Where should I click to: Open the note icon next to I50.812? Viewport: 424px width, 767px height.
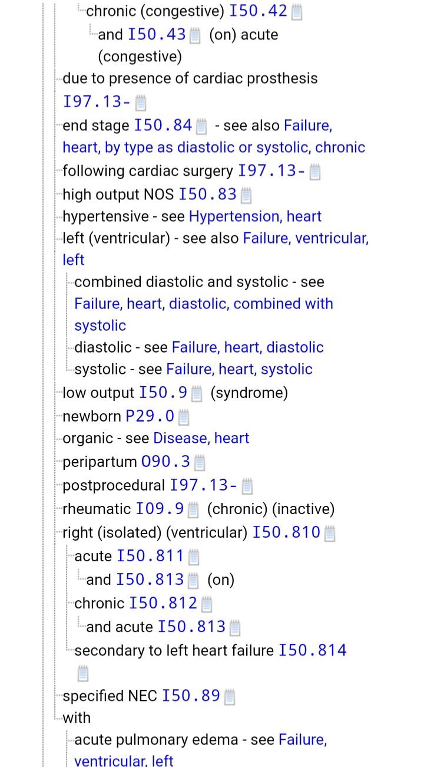point(207,604)
